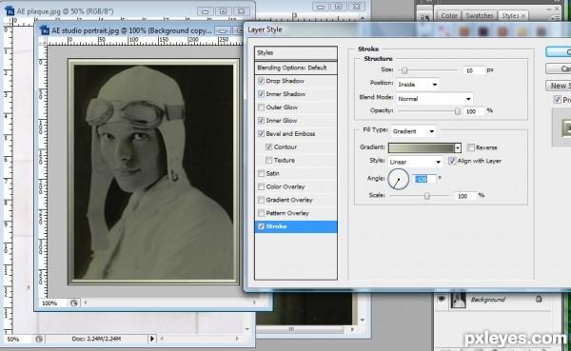Image resolution: width=571 pixels, height=351 pixels.
Task: Open the Doc info arrow menu in AE plaque
Action: click(x=152, y=339)
